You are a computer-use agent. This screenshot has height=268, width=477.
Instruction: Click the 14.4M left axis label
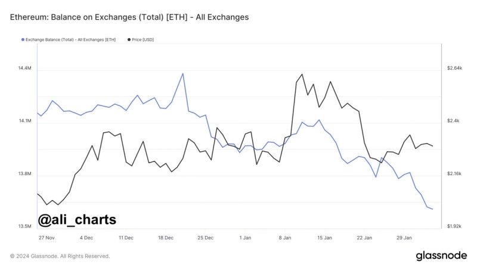point(24,68)
